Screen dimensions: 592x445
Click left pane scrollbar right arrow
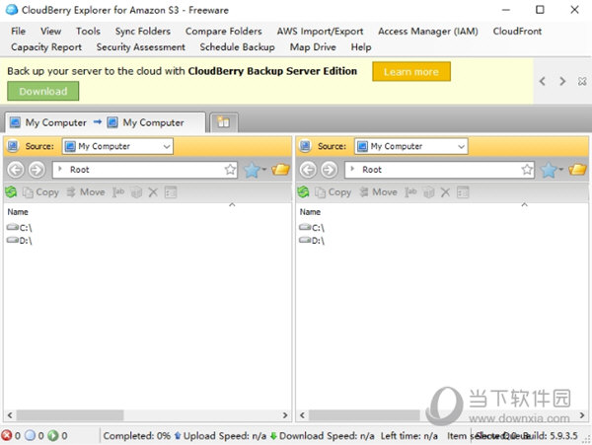(285, 415)
